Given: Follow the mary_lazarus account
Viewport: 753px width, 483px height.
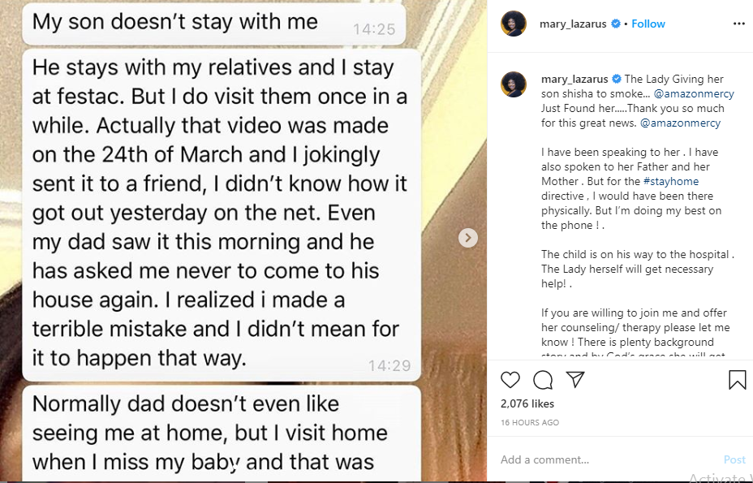Looking at the screenshot, I should point(648,24).
